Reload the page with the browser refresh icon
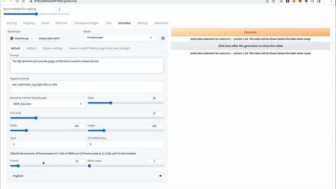The image size is (336, 189). point(17,1)
